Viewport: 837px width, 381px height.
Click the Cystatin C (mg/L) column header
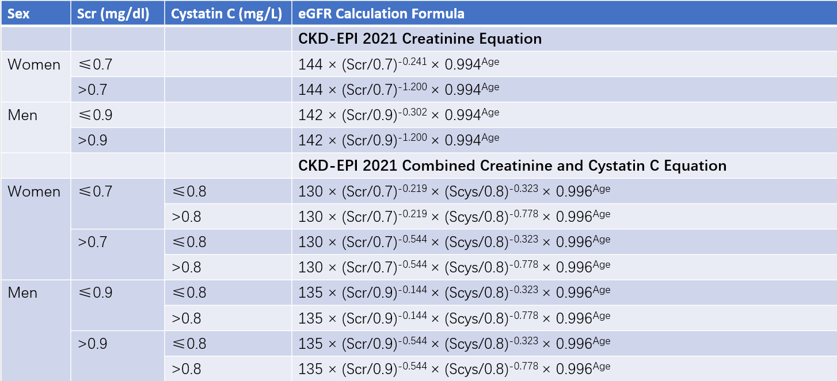click(226, 14)
